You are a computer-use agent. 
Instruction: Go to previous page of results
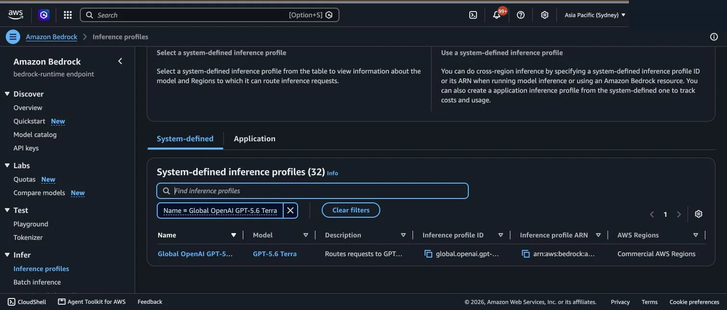click(652, 214)
